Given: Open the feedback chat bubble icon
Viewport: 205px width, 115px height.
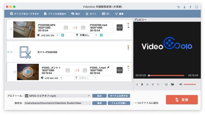Looking at the screenshot, I should pos(197,7).
